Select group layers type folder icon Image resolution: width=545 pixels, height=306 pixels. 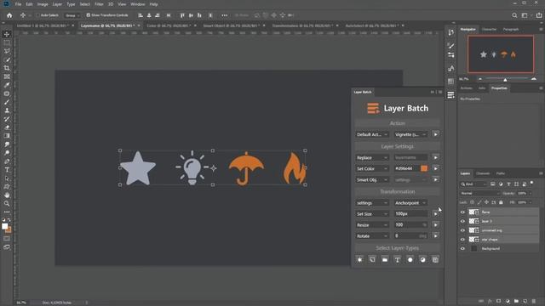(385, 259)
